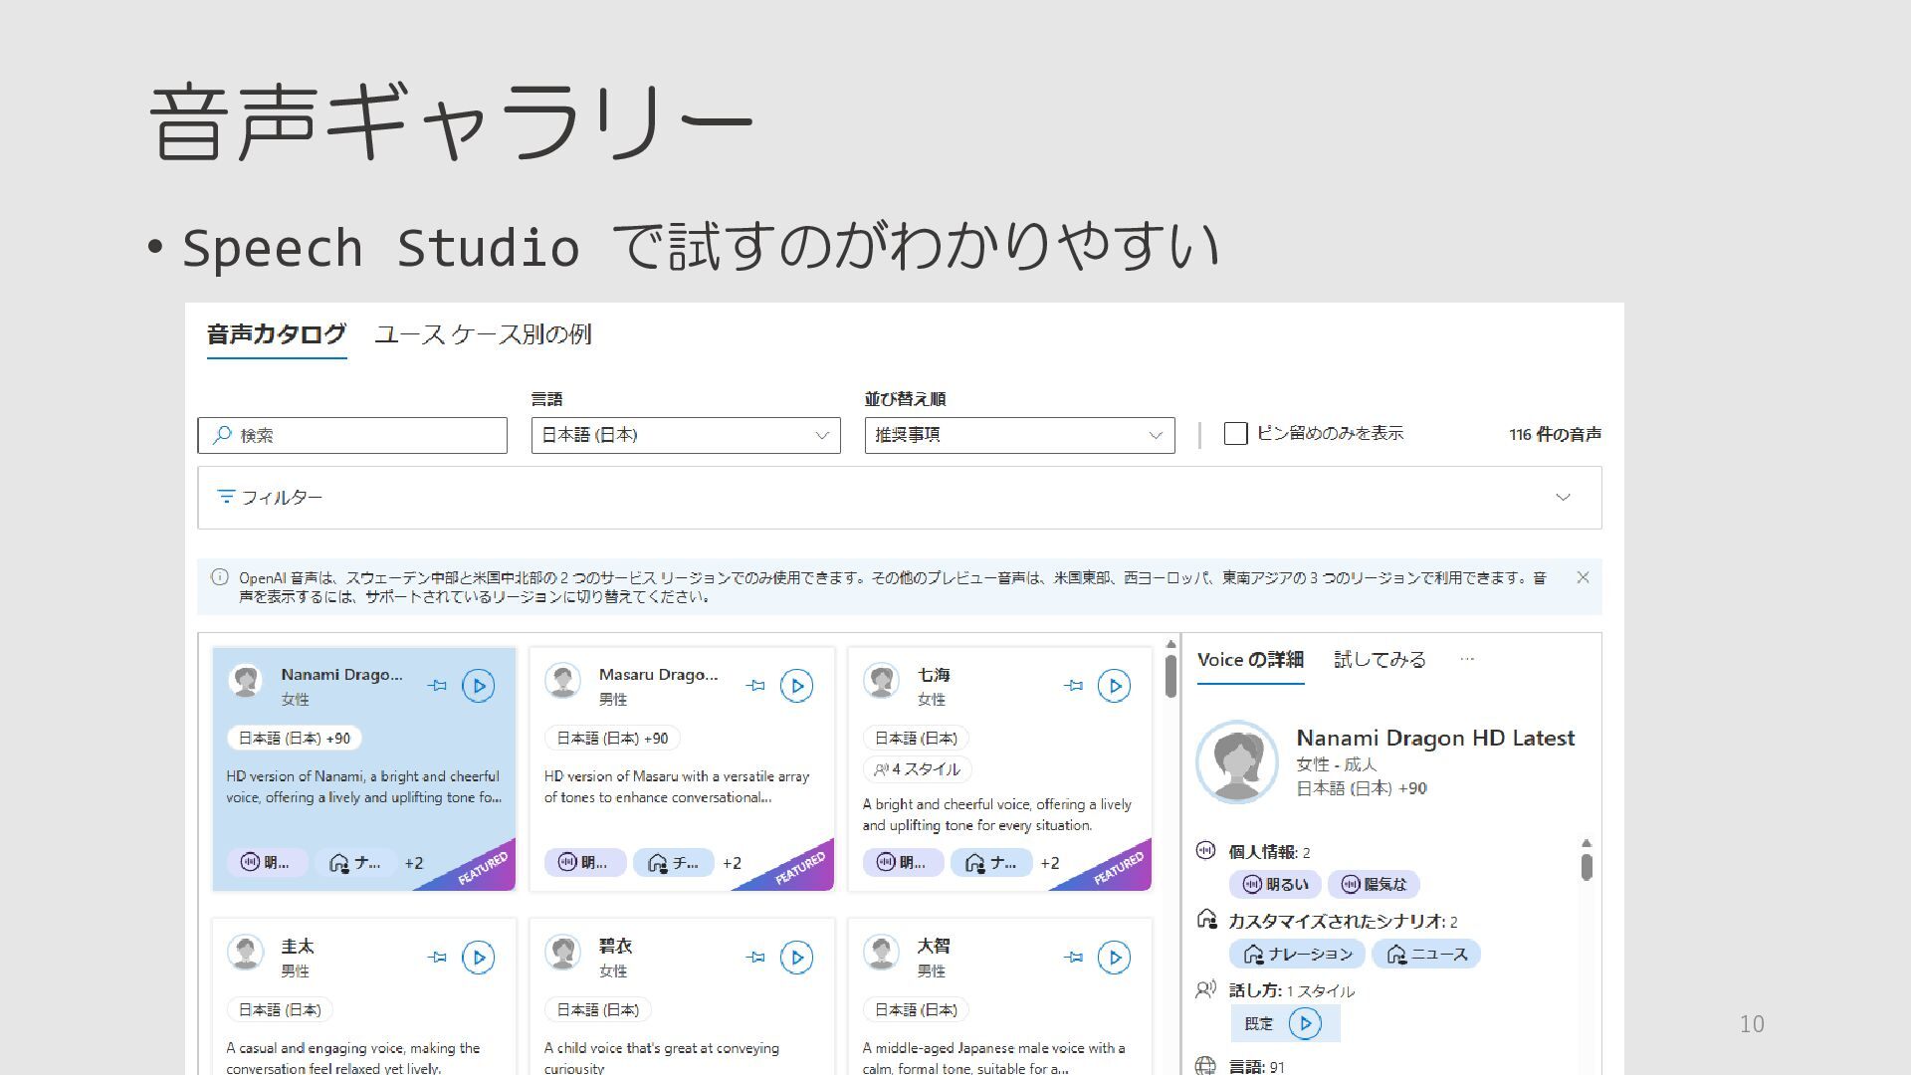Switch to ユース ケース別の例 tab
The width and height of the screenshot is (1911, 1075).
click(x=483, y=334)
